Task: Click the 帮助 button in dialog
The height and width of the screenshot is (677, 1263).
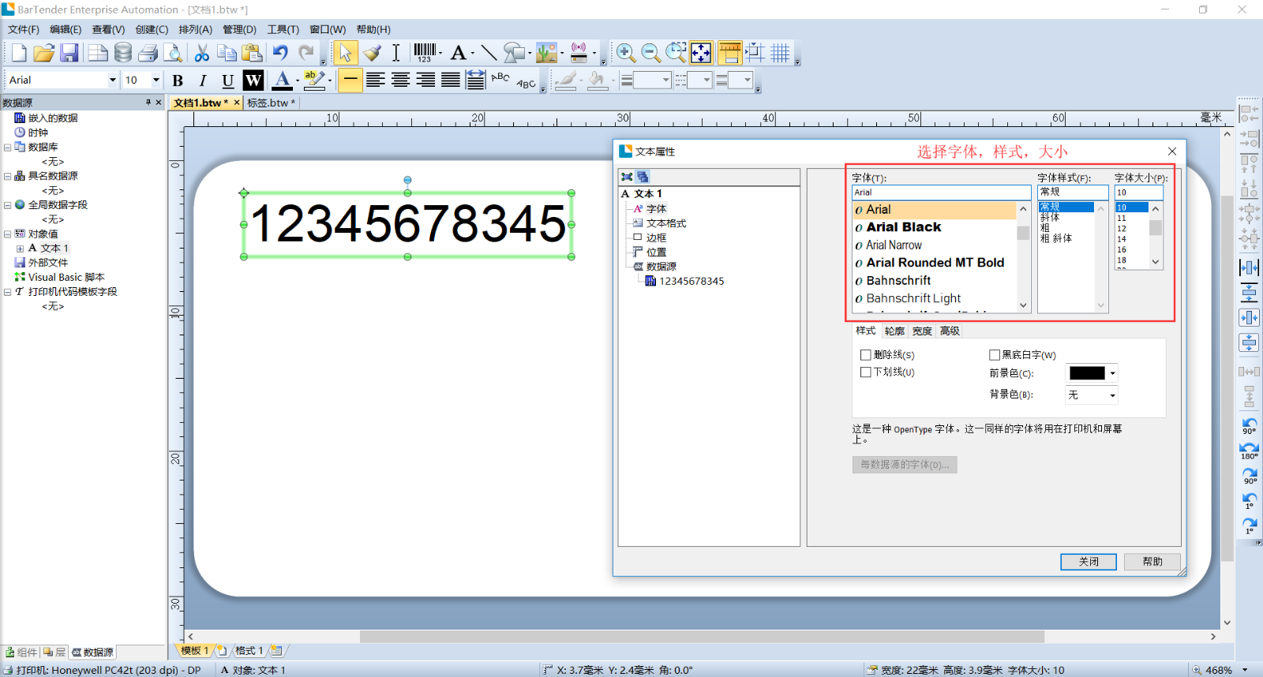Action: tap(1152, 562)
